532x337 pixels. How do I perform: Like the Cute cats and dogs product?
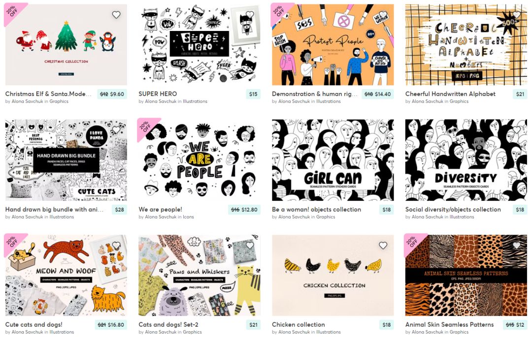(116, 245)
